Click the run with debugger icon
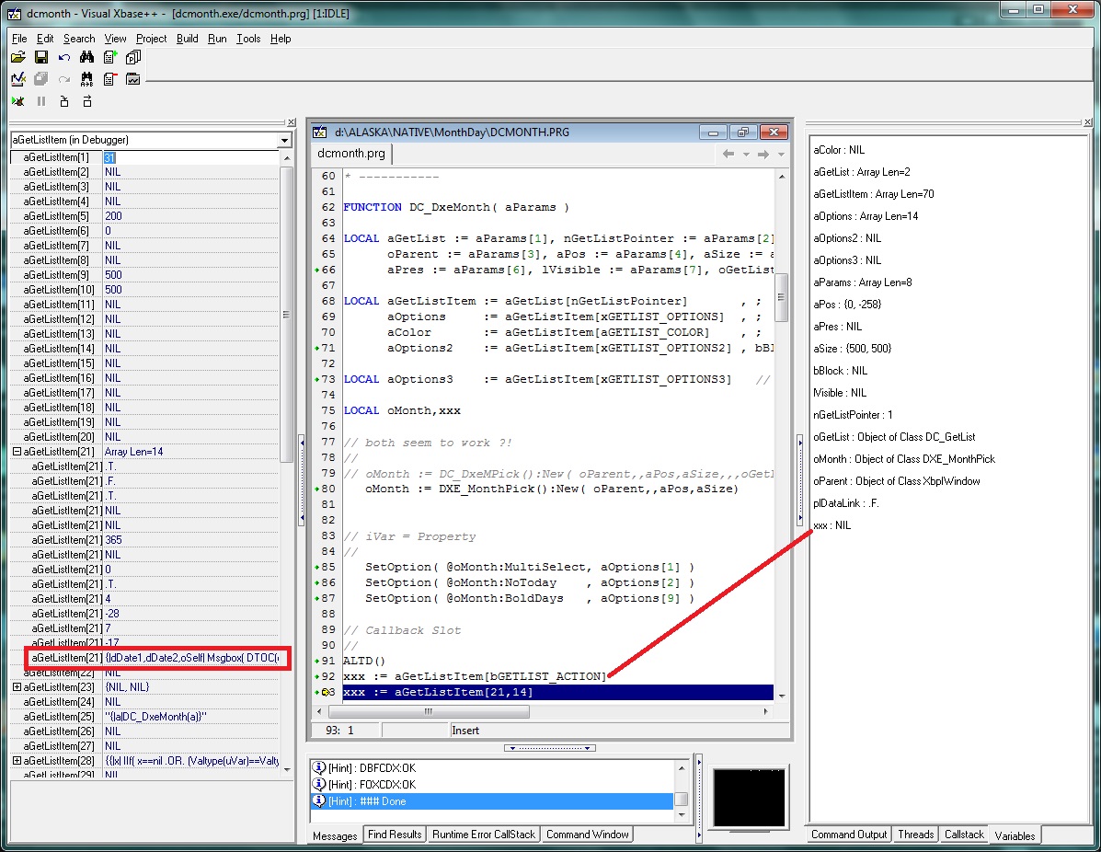 click(x=18, y=101)
